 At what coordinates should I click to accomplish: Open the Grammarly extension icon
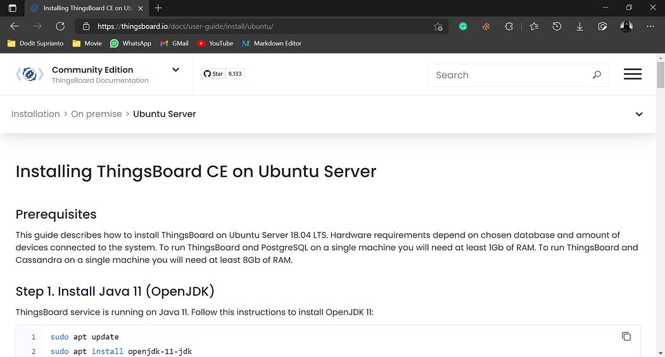463,27
